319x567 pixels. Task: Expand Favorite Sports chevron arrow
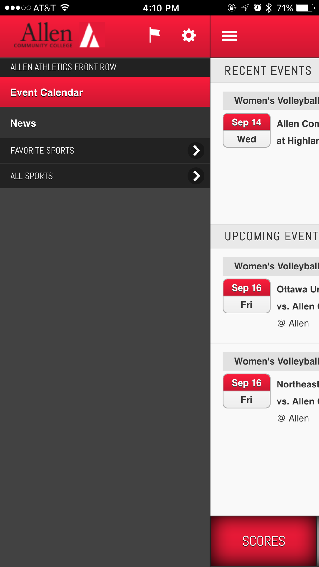click(x=196, y=151)
